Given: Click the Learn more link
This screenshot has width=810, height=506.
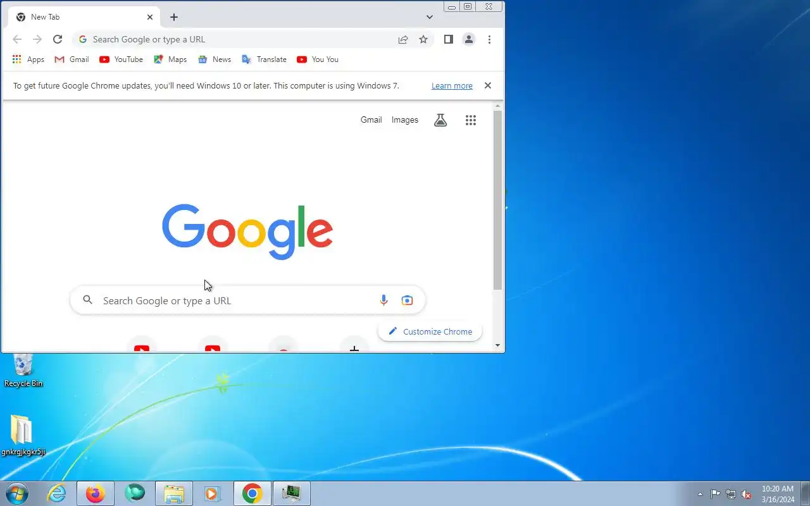Looking at the screenshot, I should 452,86.
